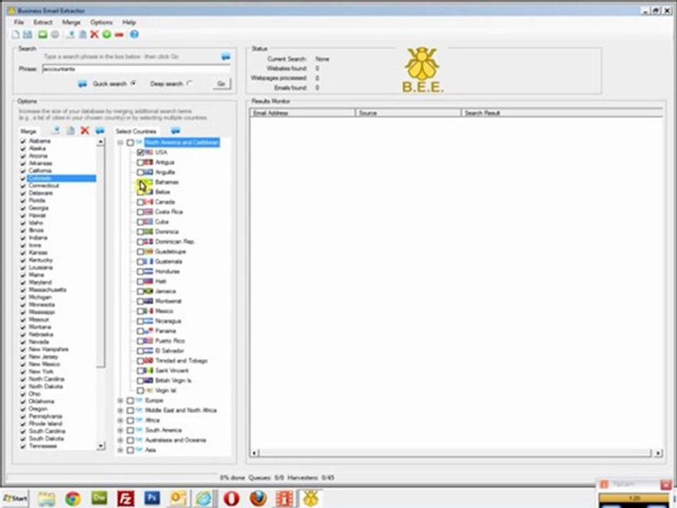Click the Merge panel hint bubble icon
The image size is (677, 508).
[99, 131]
